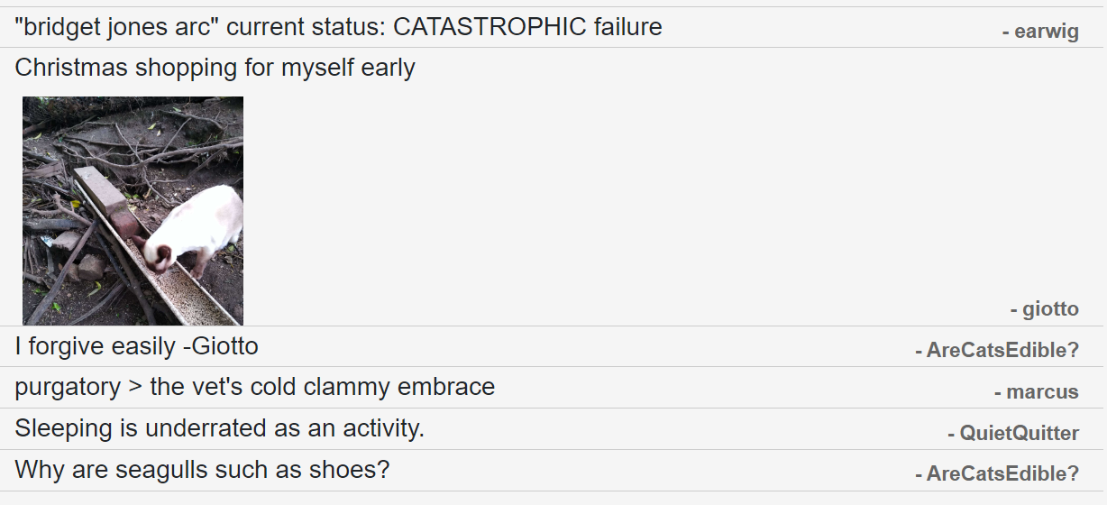Click the word CATASTROPHIC in the first post
This screenshot has width=1107, height=505.
pyautogui.click(x=489, y=27)
